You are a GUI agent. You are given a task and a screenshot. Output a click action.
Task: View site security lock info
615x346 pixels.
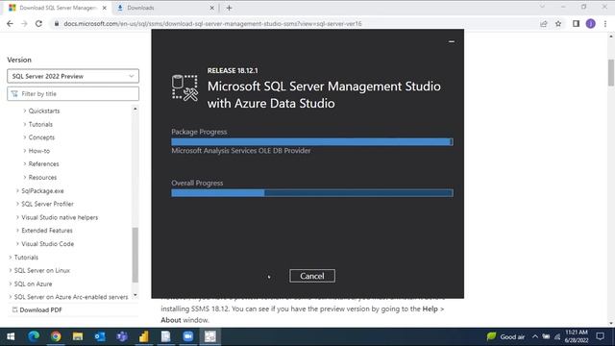[x=57, y=23]
